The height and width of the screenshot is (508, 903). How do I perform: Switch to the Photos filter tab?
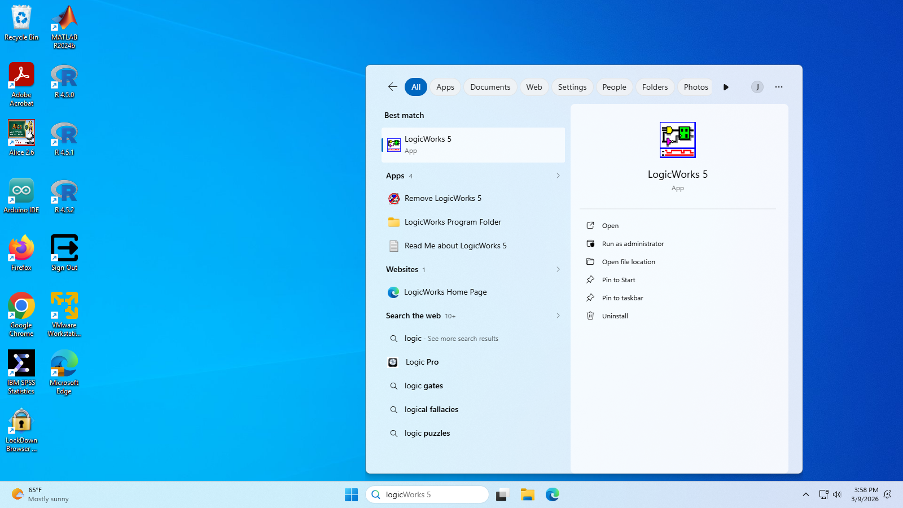pos(696,87)
